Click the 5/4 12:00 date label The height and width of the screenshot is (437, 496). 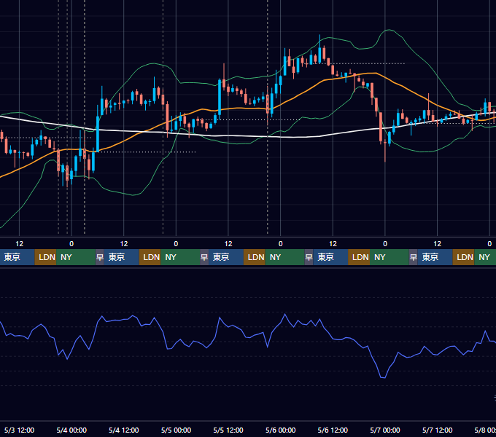point(124,430)
